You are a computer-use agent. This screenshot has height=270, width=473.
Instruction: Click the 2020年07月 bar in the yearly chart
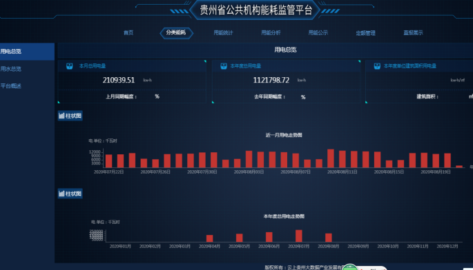point(298,236)
